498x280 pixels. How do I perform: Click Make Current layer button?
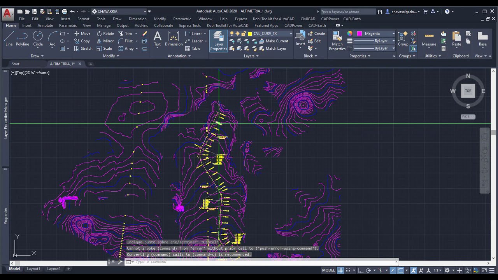(274, 41)
